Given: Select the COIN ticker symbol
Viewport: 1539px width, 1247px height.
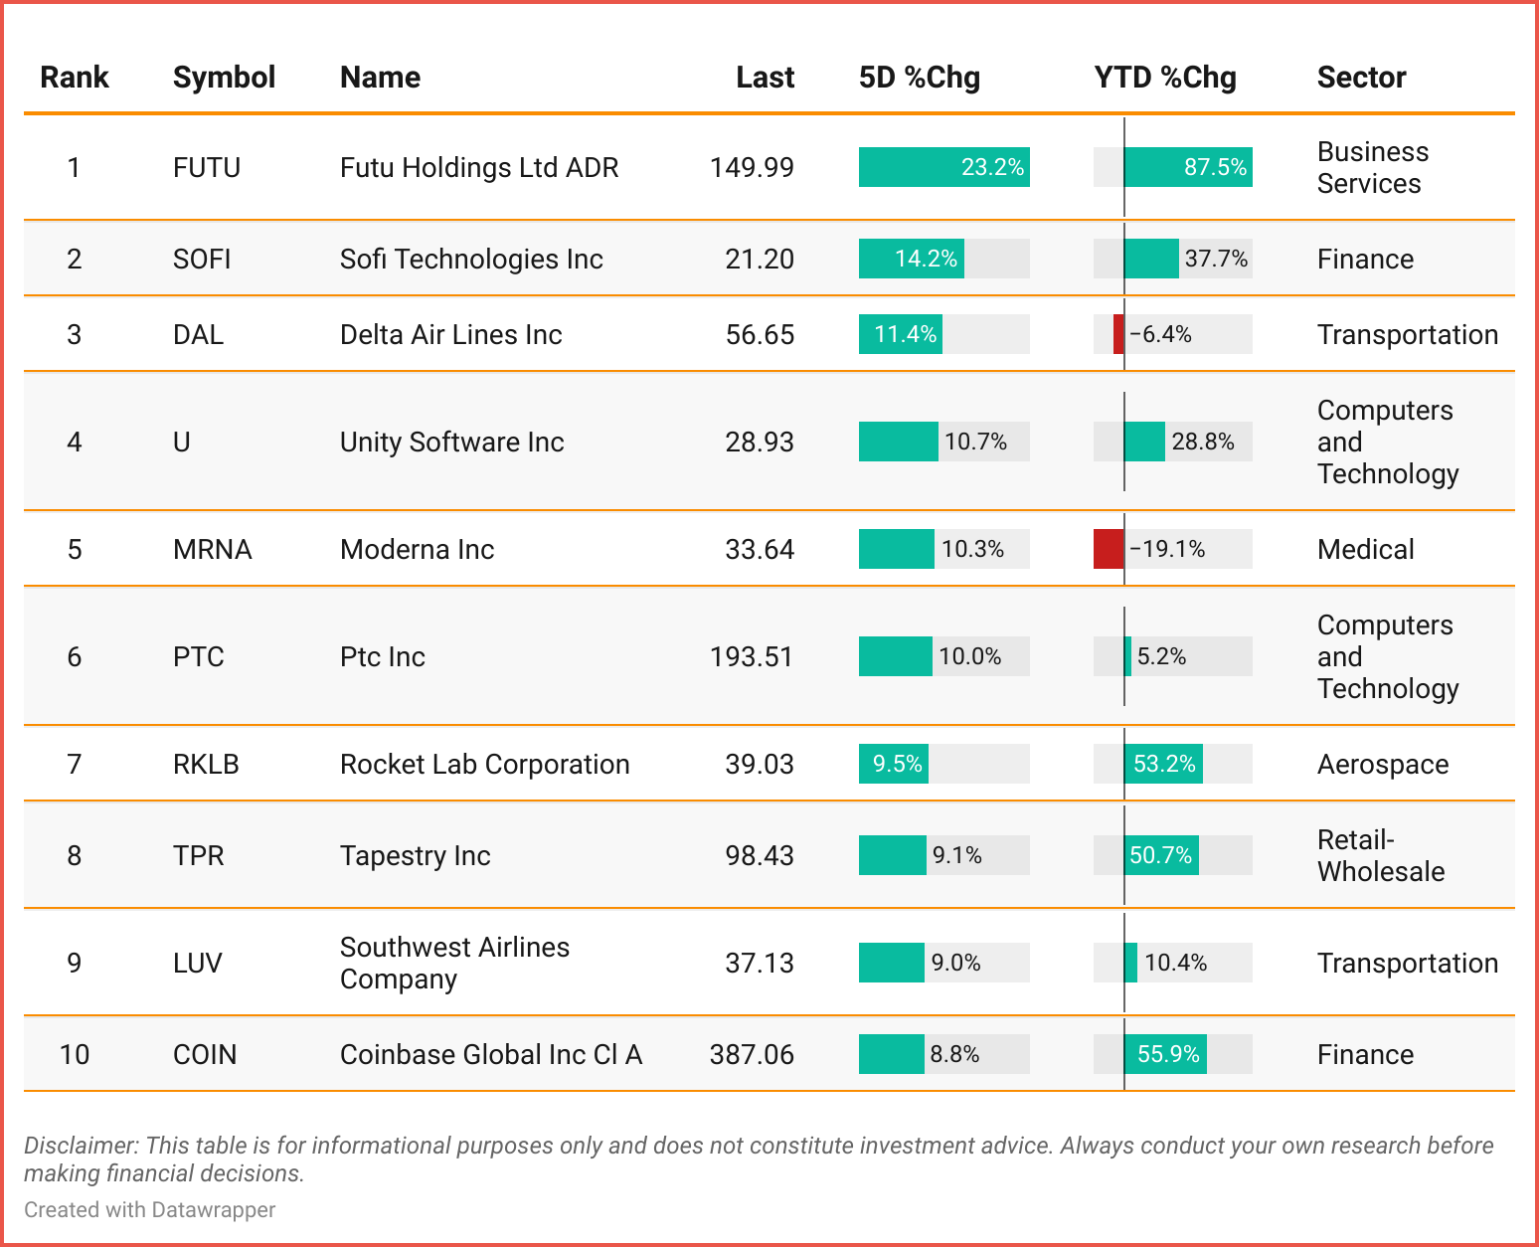Looking at the screenshot, I should [205, 1054].
